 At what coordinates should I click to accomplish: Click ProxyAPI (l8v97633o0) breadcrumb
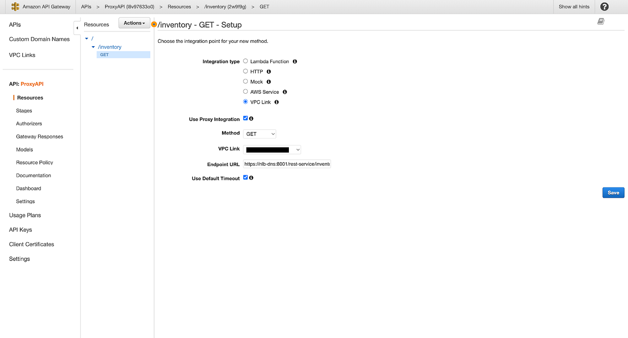click(130, 7)
